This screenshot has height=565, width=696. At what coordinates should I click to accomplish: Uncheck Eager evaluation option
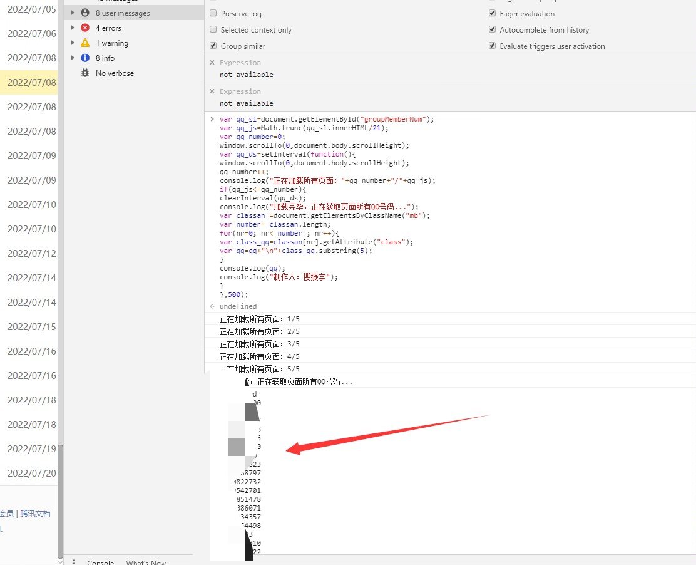pyautogui.click(x=493, y=14)
